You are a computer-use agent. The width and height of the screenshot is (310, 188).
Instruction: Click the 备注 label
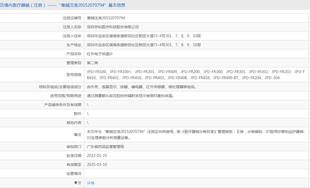[x=77, y=135]
